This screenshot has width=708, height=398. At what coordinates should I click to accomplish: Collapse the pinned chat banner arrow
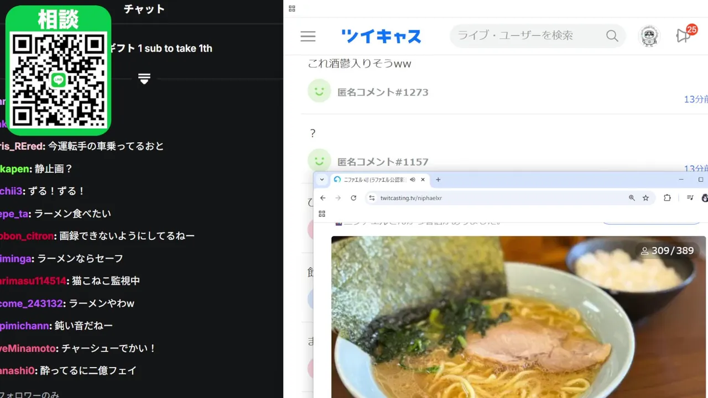click(144, 79)
